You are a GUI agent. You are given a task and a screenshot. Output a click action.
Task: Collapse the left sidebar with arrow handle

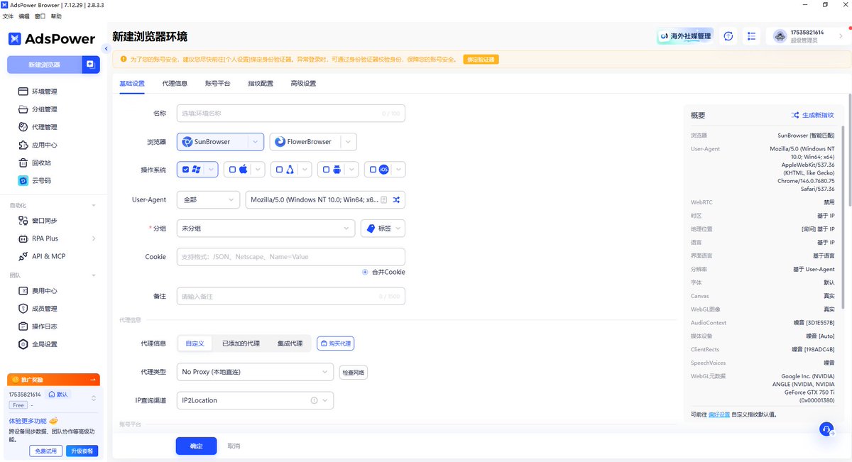[106, 49]
